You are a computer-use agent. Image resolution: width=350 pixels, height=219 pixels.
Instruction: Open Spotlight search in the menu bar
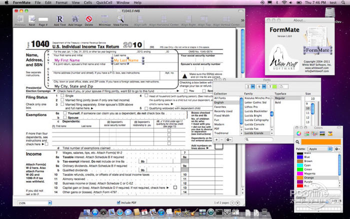pos(343,2)
